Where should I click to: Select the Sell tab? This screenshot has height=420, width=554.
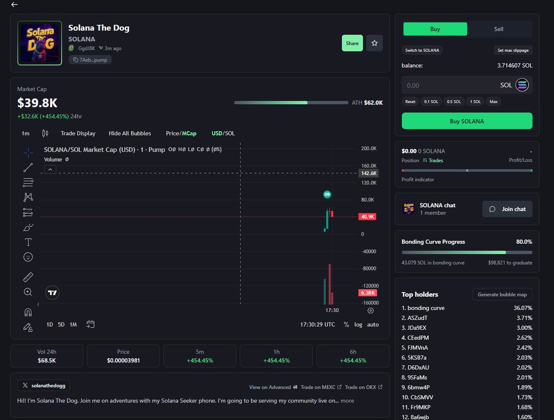pos(499,29)
